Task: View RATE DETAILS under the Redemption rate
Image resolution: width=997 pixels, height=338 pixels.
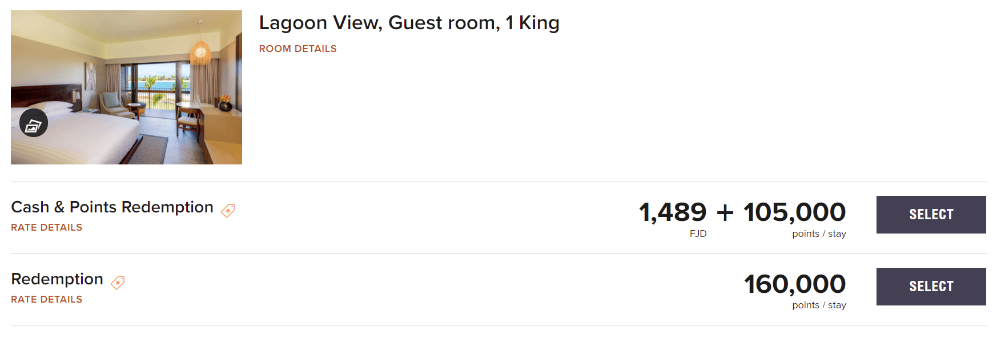Action: click(46, 299)
